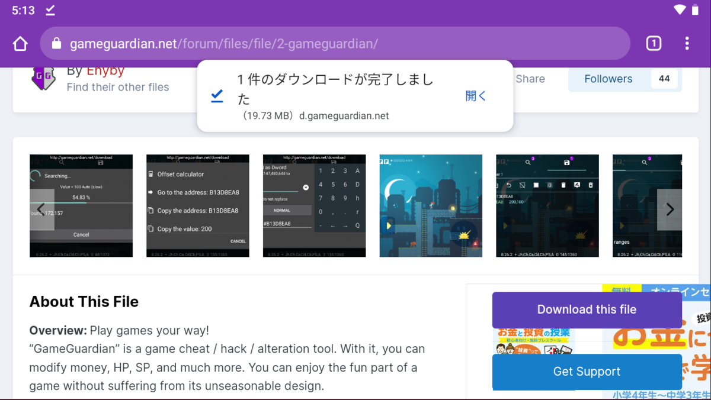
Task: Tap the task checkmark status bar icon
Action: click(50, 10)
